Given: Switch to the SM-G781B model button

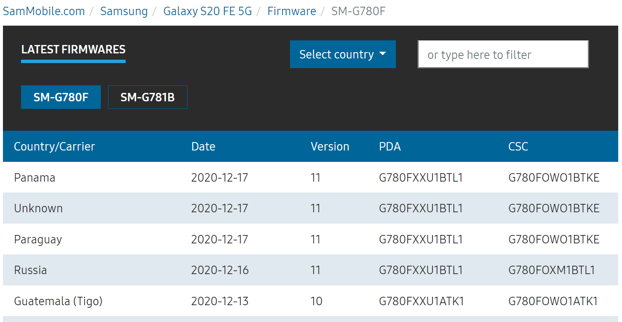Looking at the screenshot, I should click(148, 97).
